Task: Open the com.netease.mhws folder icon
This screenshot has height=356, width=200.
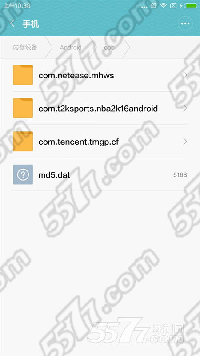Action: pyautogui.click(x=23, y=75)
